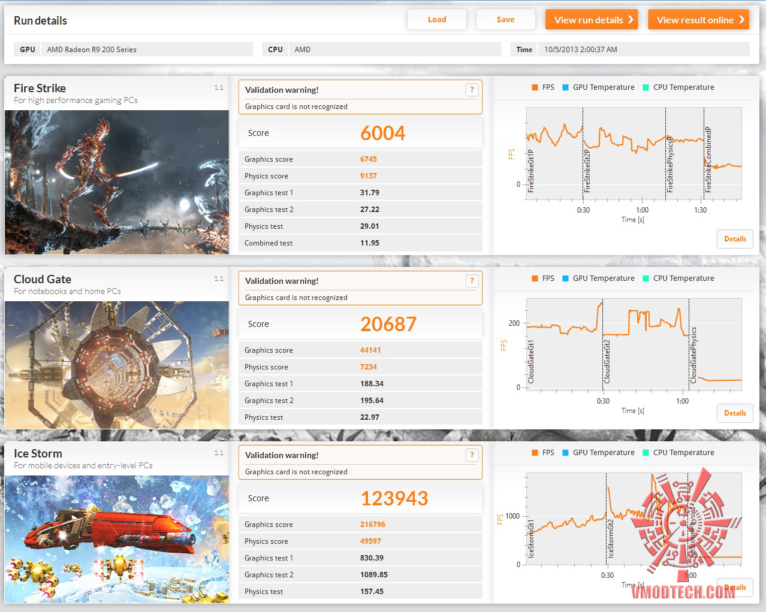Click Cloud Gate Graphics score 44141
The image size is (766, 612).
pos(370,350)
